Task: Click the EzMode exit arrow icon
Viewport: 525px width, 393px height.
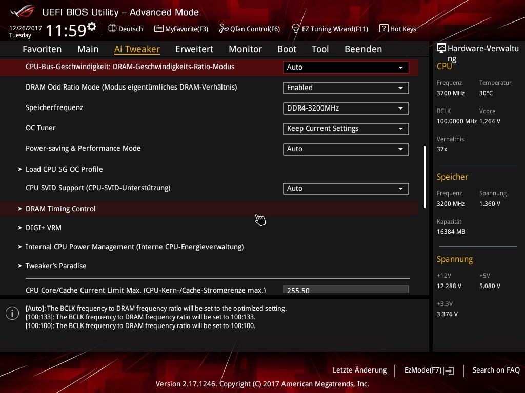Action: tap(449, 370)
